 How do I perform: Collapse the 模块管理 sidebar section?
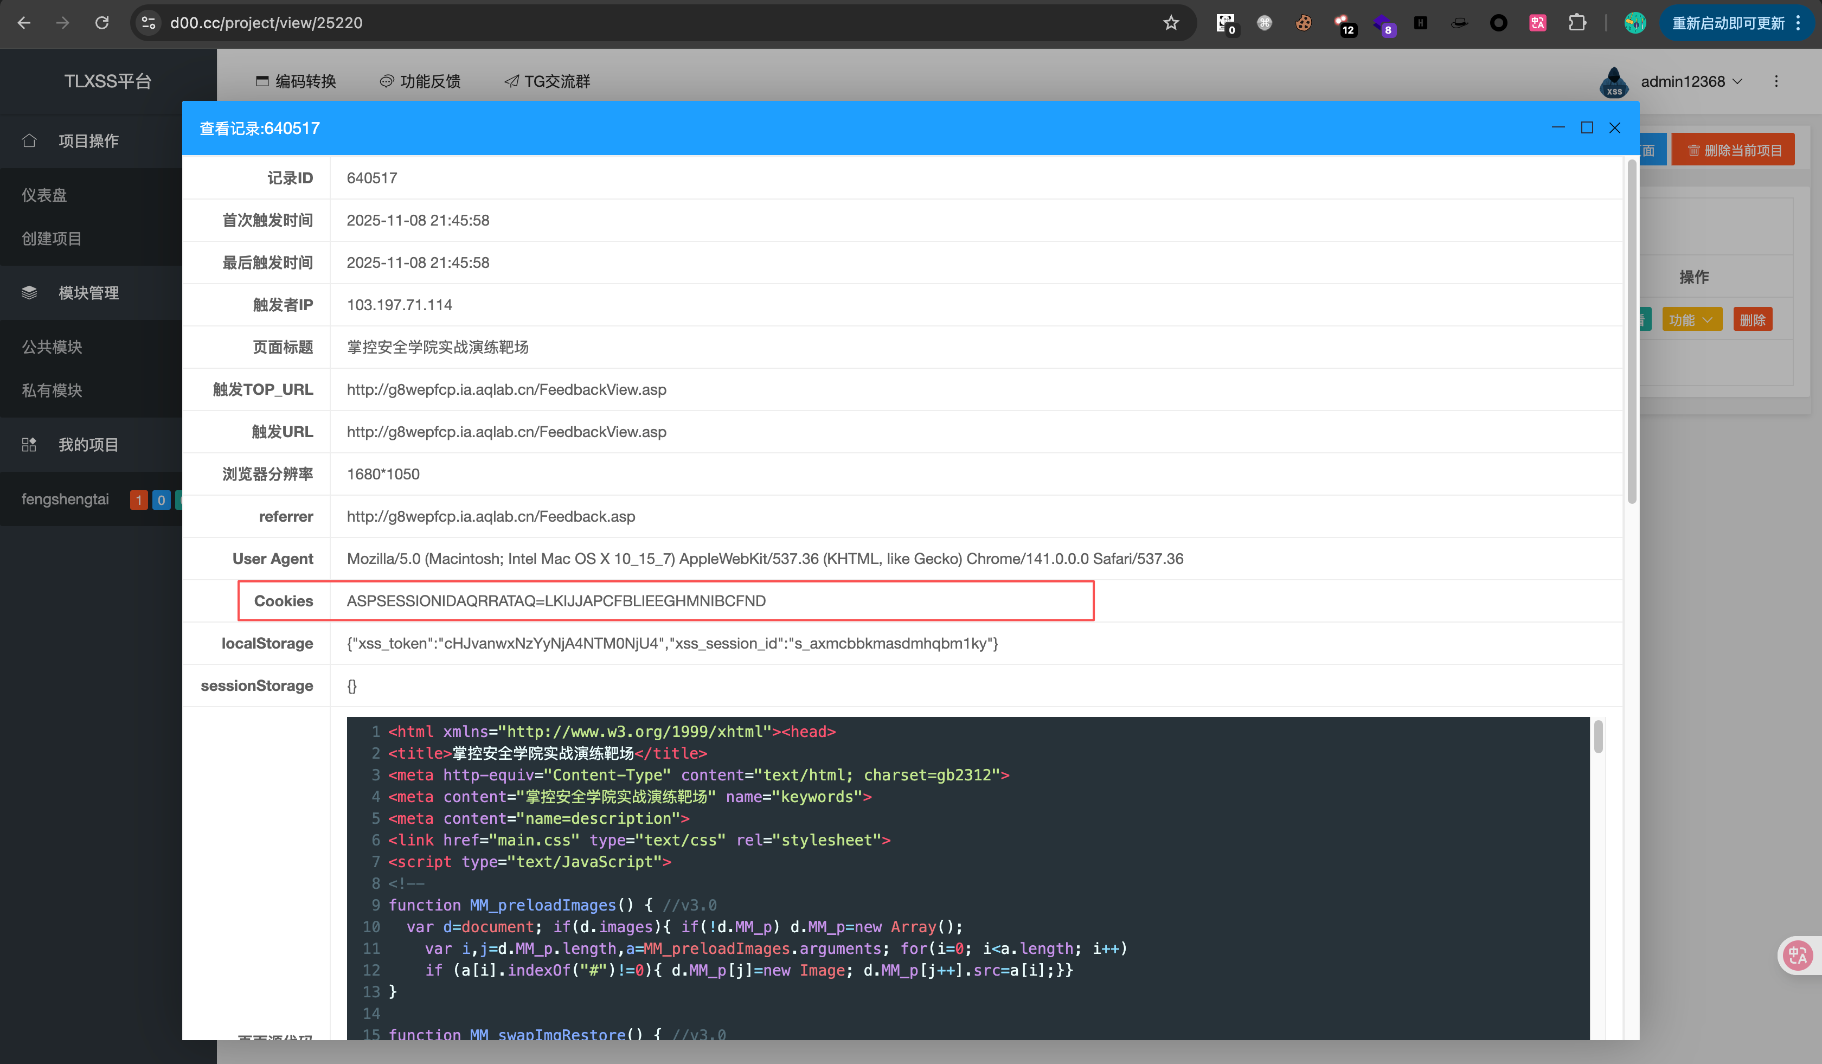pos(88,293)
